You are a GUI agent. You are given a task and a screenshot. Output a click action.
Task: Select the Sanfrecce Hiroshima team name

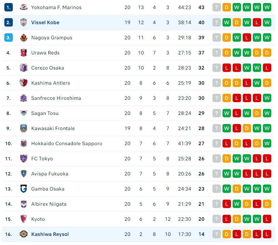tap(56, 98)
